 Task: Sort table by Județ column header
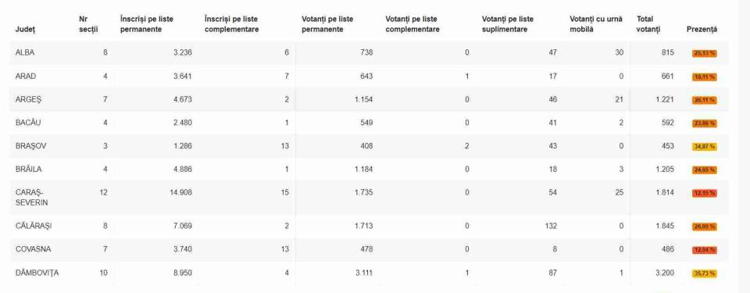coord(25,29)
